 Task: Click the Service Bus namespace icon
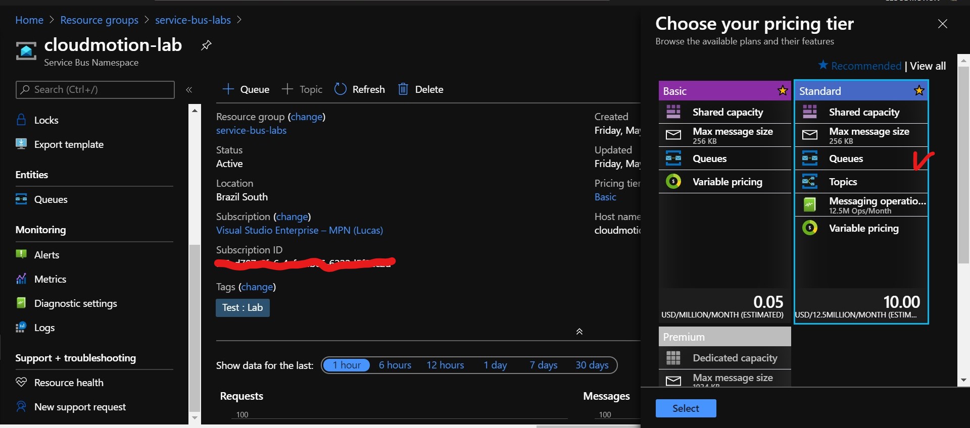[26, 51]
